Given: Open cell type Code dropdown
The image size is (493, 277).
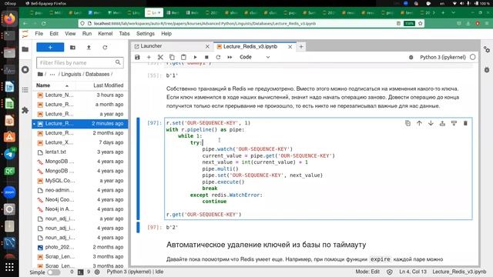Looking at the screenshot, I should point(254,57).
